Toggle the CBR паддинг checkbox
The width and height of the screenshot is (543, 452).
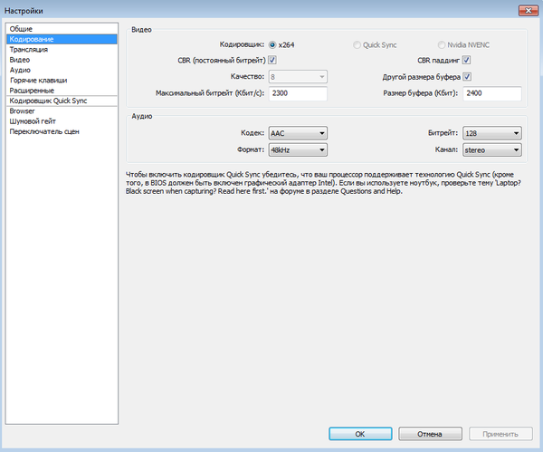click(x=466, y=60)
